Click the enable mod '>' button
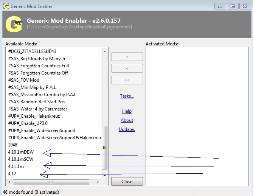The image size is (253, 196). [127, 57]
